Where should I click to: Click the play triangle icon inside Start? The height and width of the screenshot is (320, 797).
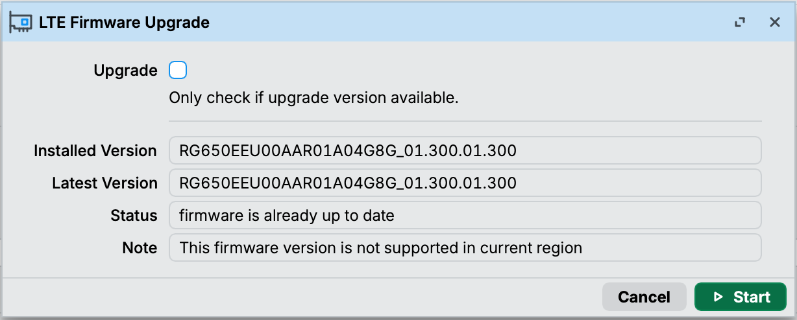(718, 297)
